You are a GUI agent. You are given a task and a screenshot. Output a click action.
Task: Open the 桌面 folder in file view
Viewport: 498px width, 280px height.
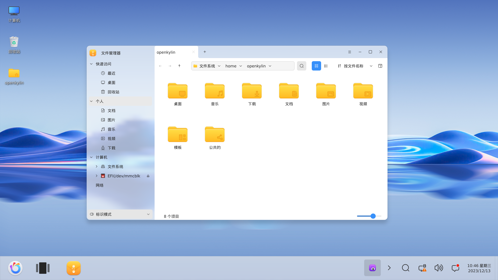point(178,94)
